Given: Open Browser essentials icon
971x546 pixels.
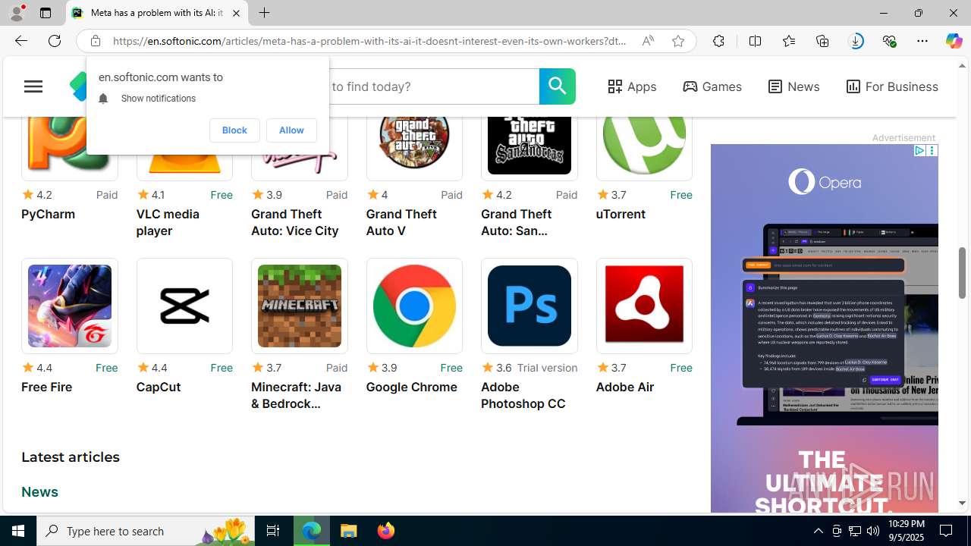Looking at the screenshot, I should point(889,41).
